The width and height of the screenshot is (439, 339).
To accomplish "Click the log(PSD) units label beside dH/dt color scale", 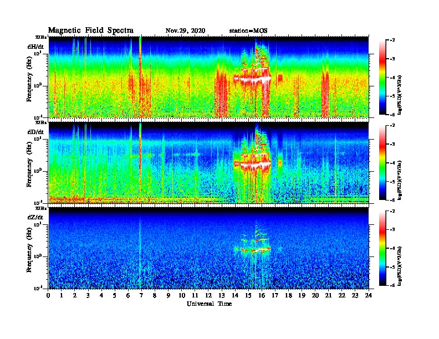I will [400, 95].
